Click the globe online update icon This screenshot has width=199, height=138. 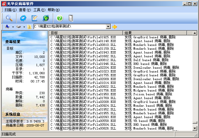(x=46, y=18)
